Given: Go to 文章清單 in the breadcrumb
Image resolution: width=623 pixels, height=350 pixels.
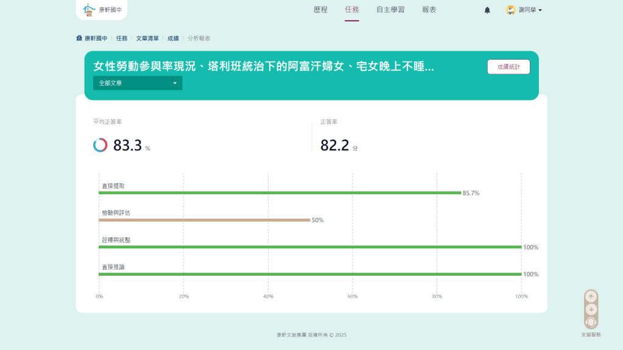Looking at the screenshot, I should (147, 38).
